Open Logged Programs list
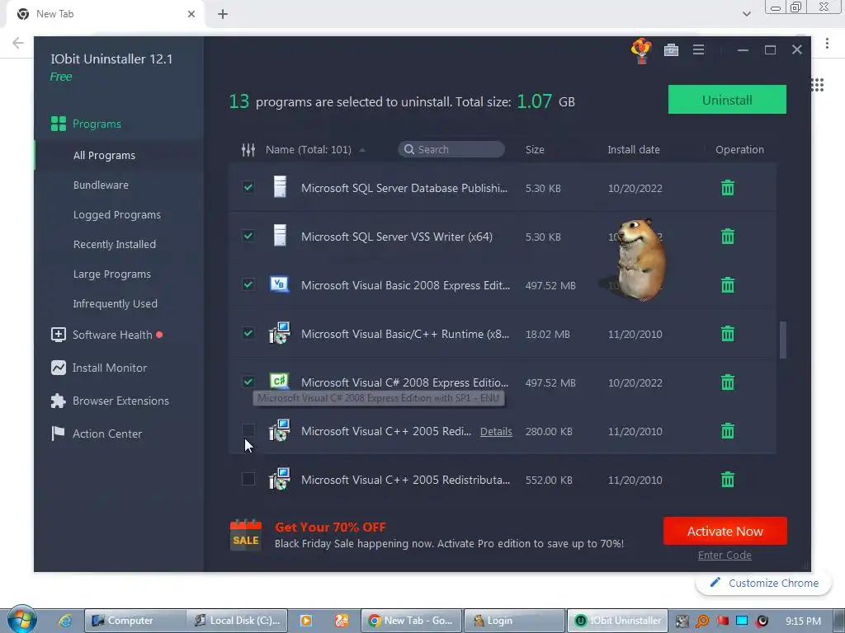The width and height of the screenshot is (845, 633). [117, 215]
